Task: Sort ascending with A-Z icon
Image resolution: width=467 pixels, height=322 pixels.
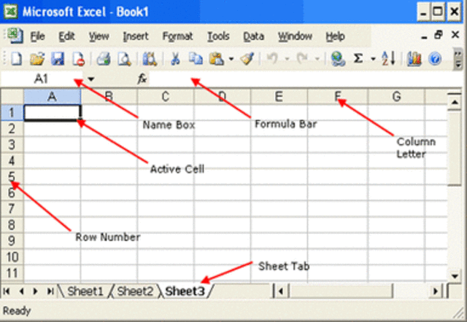Action: (x=388, y=58)
